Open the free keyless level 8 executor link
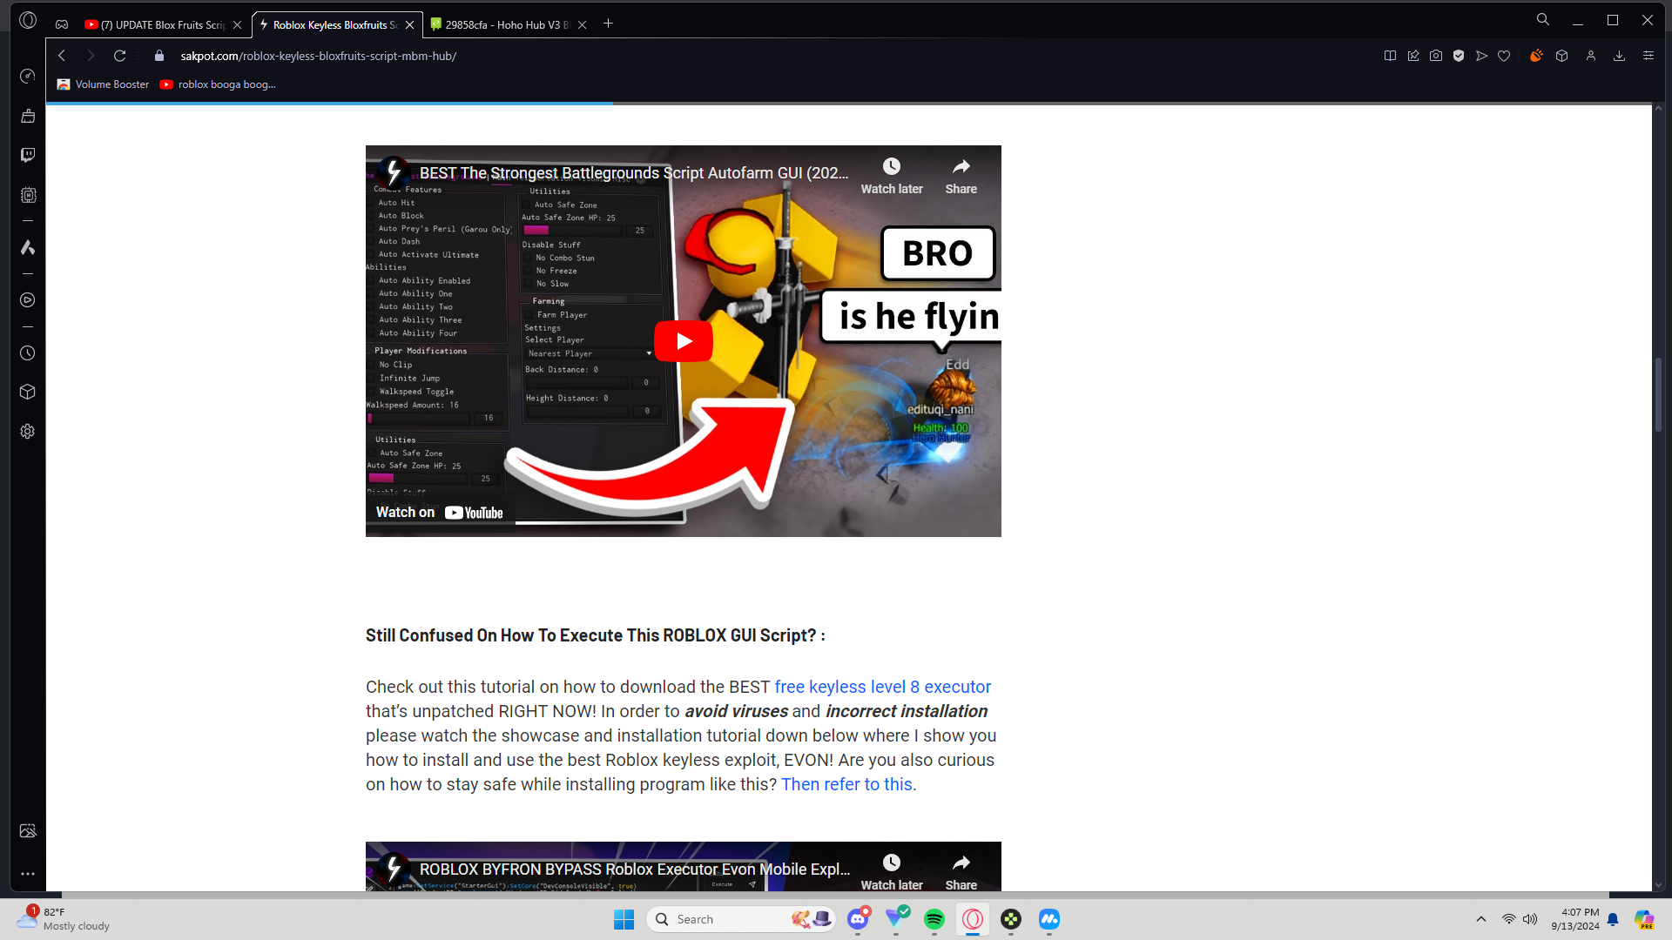The image size is (1672, 940). tap(883, 687)
